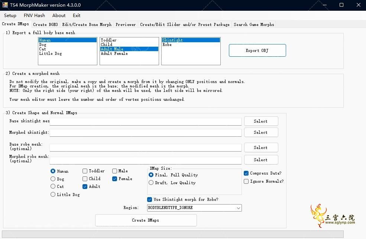Image resolution: width=366 pixels, height=239 pixels.
Task: Choose the Human radio button
Action: (x=53, y=171)
